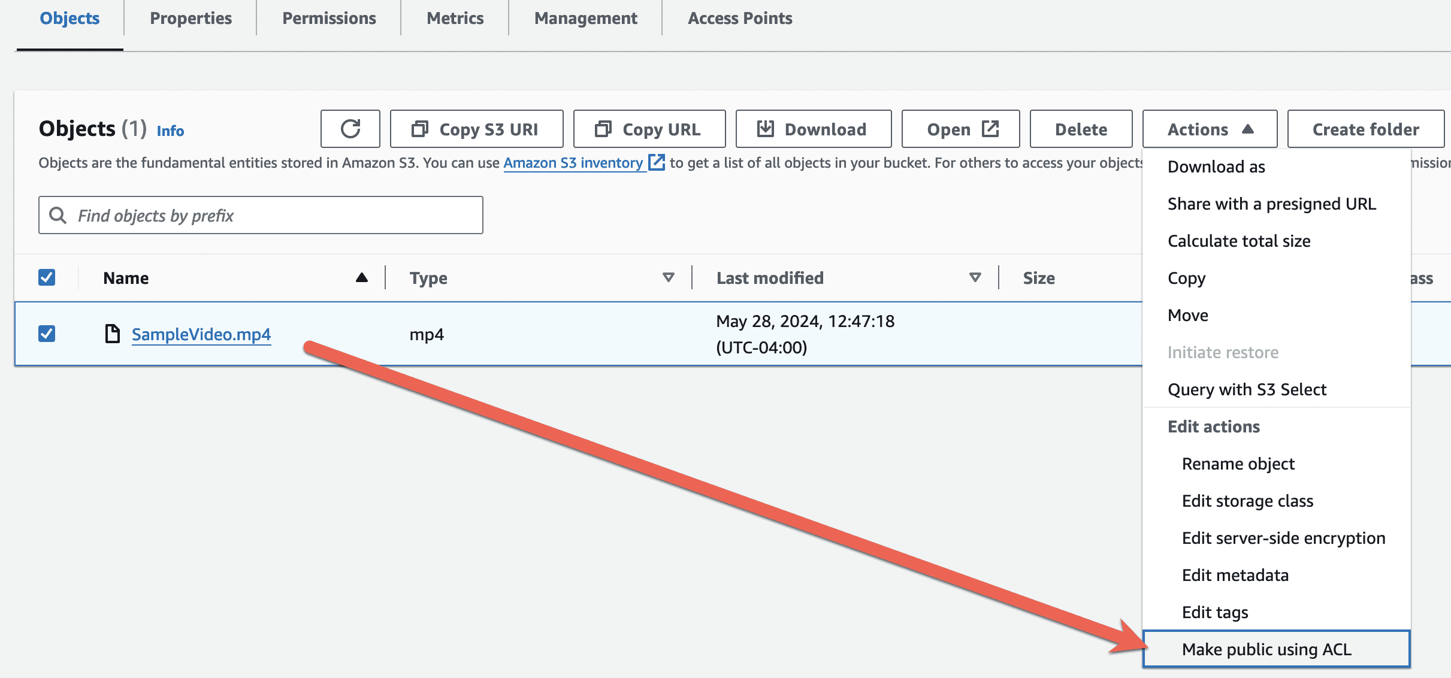Open the SampleVideo.mp4 link

pyautogui.click(x=201, y=334)
